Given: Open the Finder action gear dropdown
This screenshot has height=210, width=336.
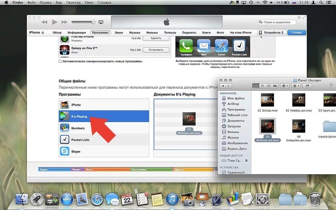Looking at the screenshot, I should 285,86.
